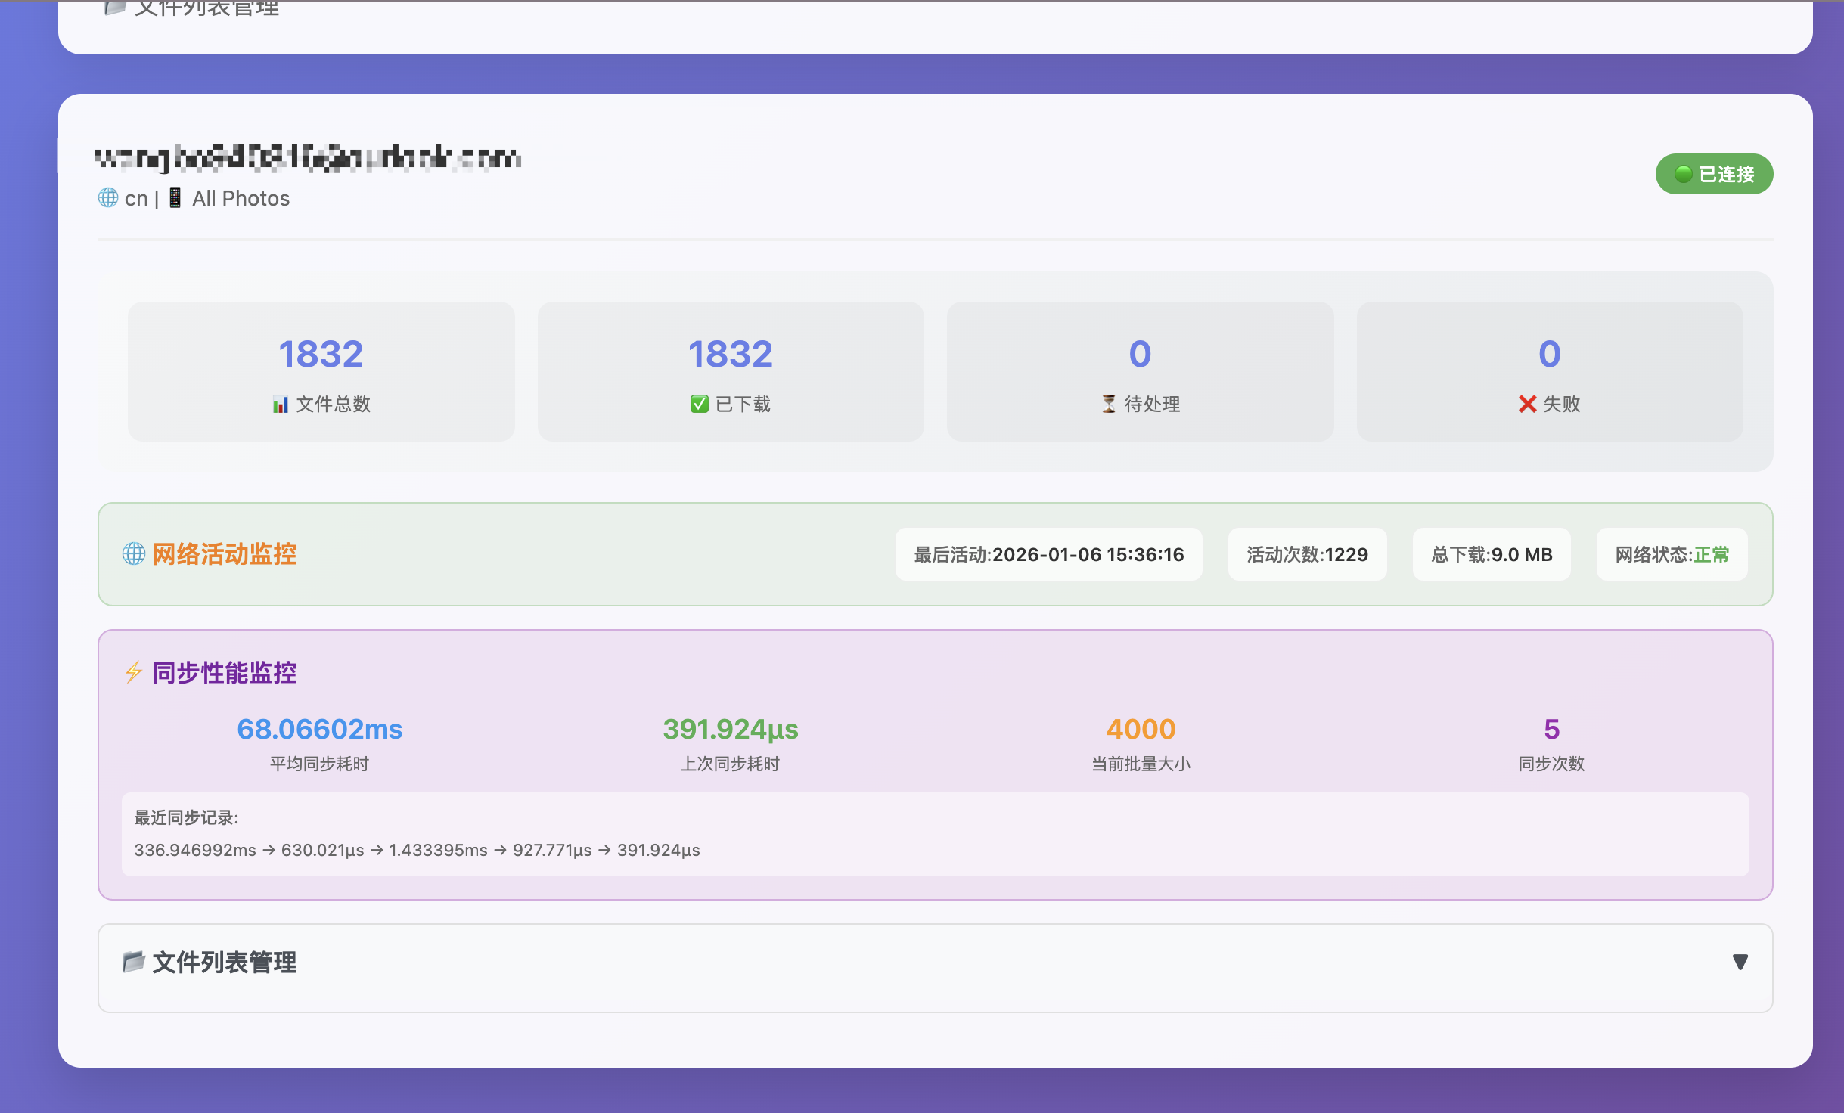Screen dimensions: 1844x1113
Task: Select the 1832 文件总数 stat card
Action: 321,371
